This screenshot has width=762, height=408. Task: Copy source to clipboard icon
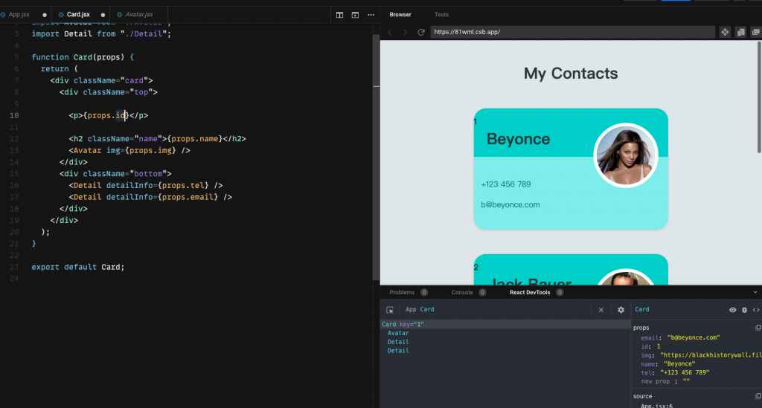pos(758,396)
